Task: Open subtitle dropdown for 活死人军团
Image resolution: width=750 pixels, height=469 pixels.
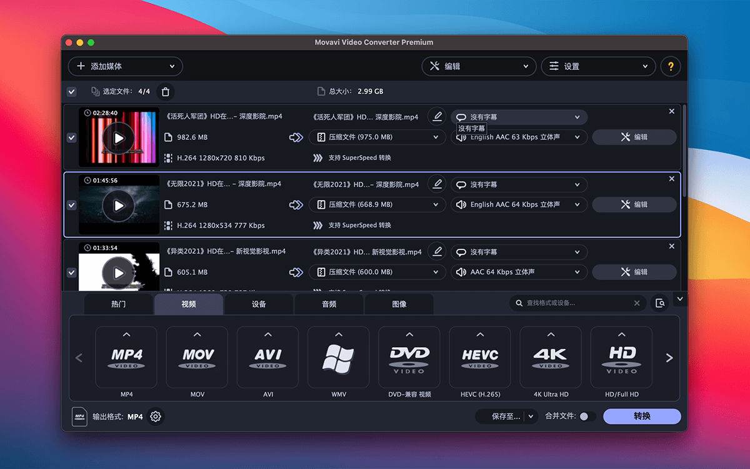Action: 519,117
